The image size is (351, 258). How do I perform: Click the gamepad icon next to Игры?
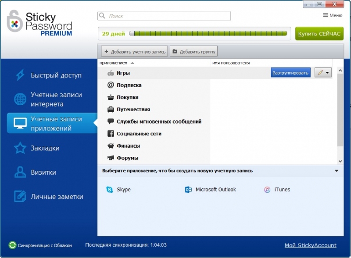coord(111,73)
